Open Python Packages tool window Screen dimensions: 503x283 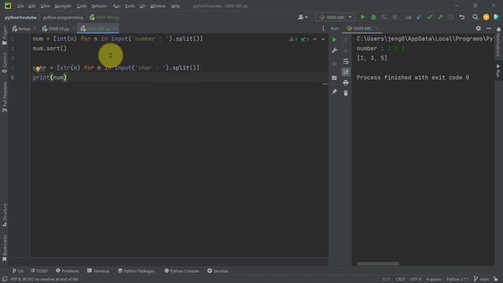136,271
